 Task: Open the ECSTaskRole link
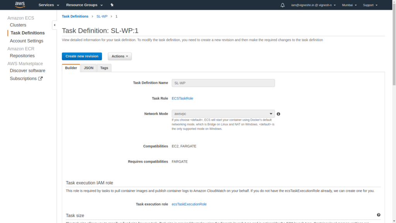[x=183, y=98]
